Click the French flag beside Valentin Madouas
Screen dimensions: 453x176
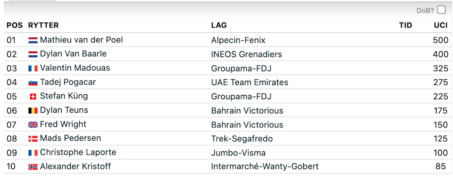coord(33,68)
